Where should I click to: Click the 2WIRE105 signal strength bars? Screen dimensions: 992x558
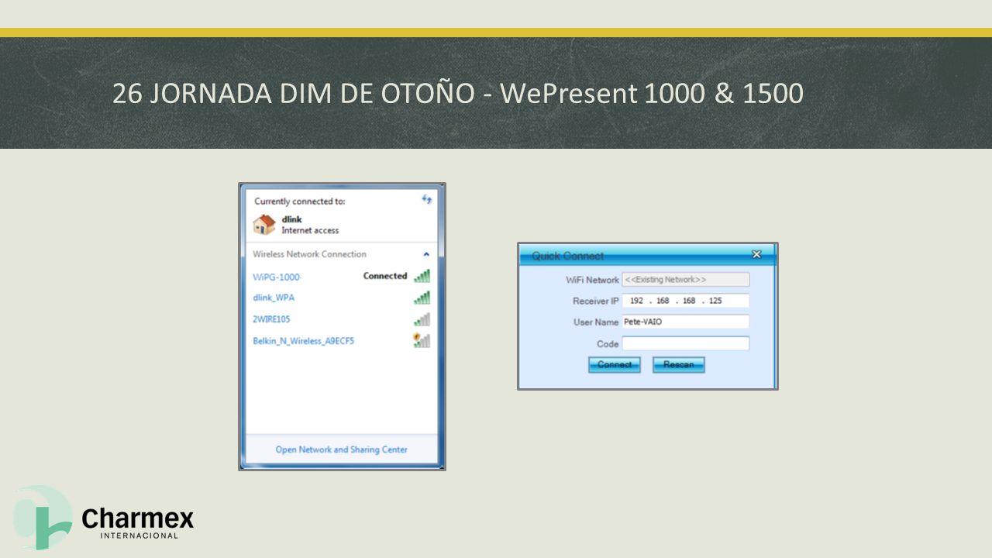[422, 319]
